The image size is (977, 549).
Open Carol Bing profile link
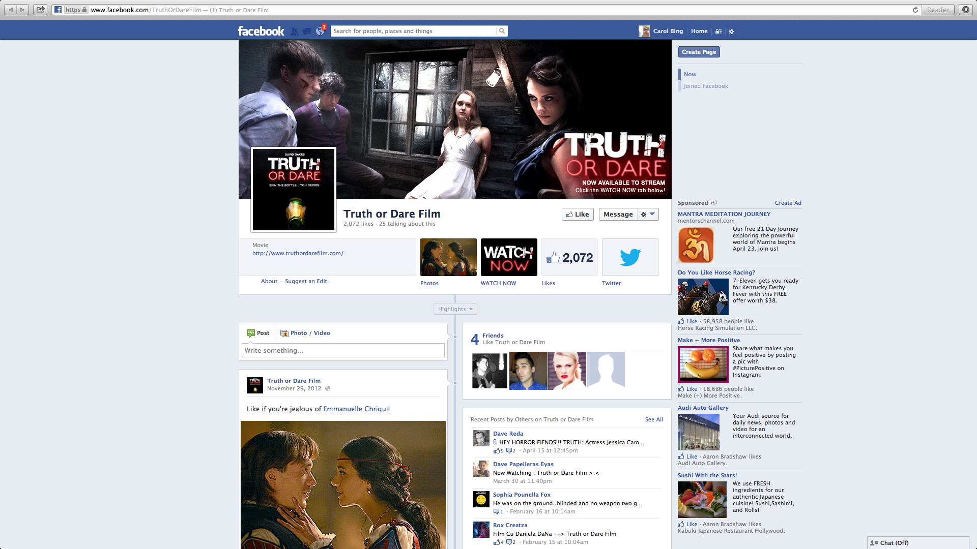(x=662, y=31)
